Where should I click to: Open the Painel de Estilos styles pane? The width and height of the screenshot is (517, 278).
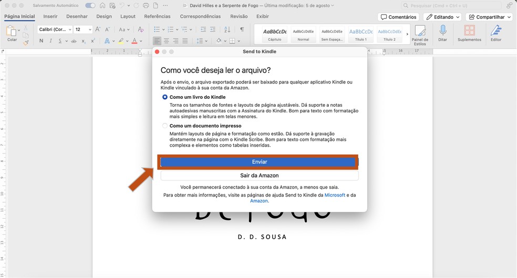click(x=420, y=35)
